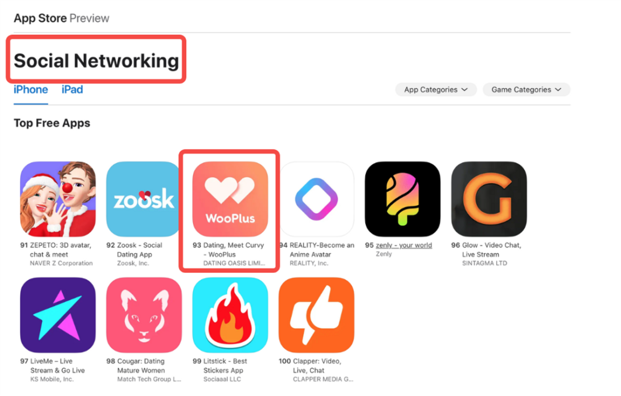Screen dimensions: 621x396
Task: Switch to the iPad tab
Action: [x=72, y=89]
